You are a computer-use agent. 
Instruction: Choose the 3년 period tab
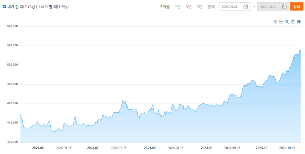(189, 7)
